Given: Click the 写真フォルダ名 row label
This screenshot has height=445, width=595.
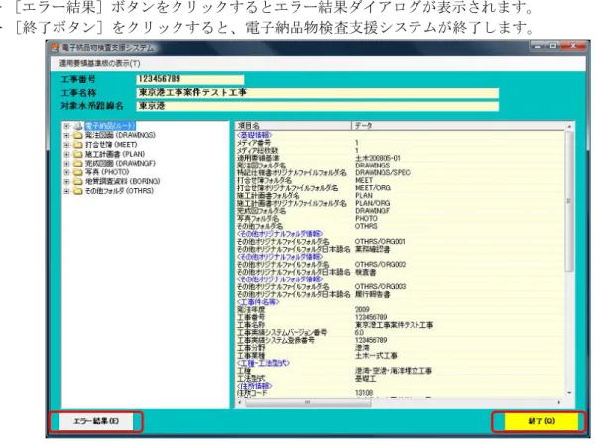Looking at the screenshot, I should pyautogui.click(x=258, y=218).
